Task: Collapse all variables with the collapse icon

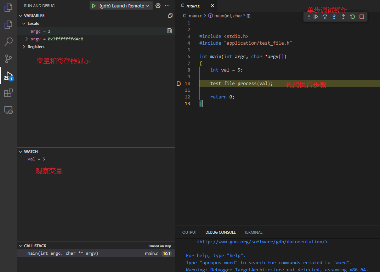Action: coord(170,16)
